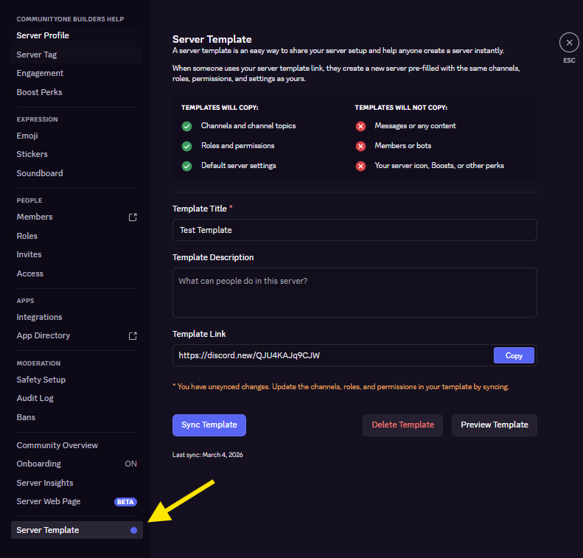This screenshot has width=583, height=558.
Task: Go to Roles settings
Action: pyautogui.click(x=77, y=236)
